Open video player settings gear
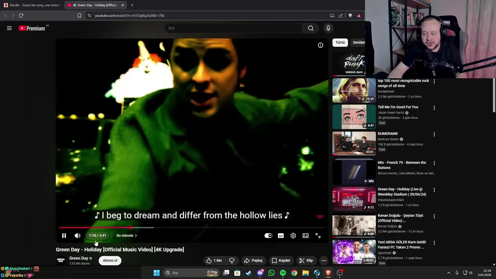Screen dimensions: 496x279 293,236
